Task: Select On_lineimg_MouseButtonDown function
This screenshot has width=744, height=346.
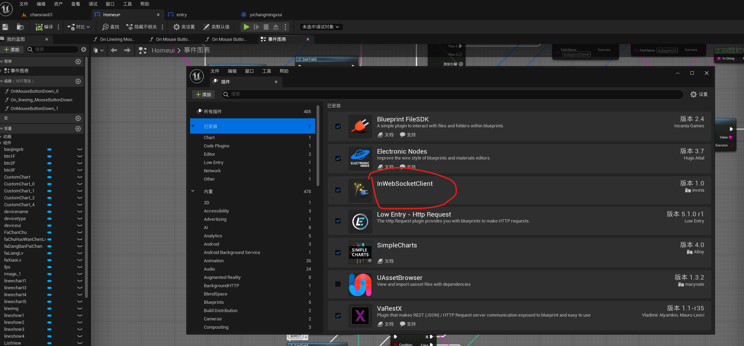Action: click(41, 100)
